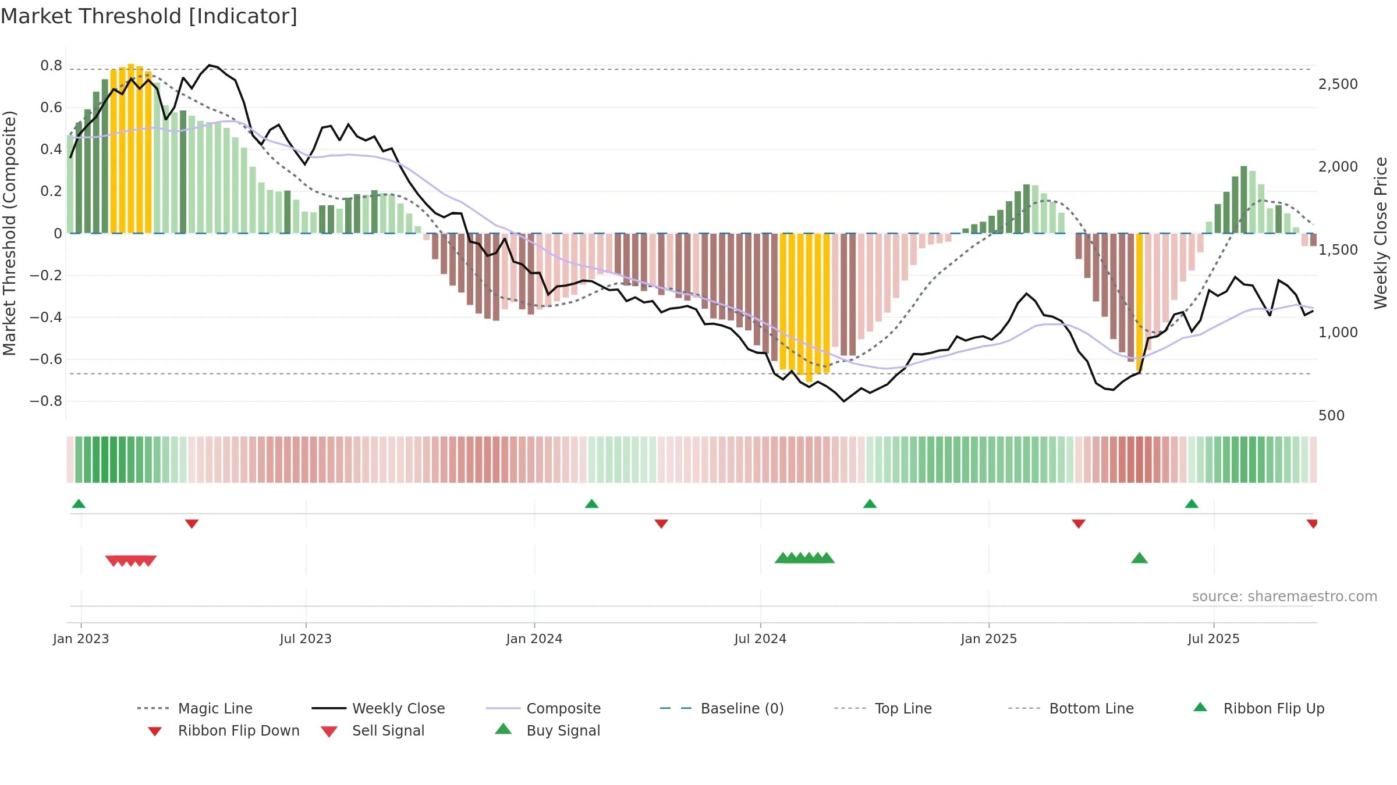Click the red Ribbon Flip Down legend triangle
The height and width of the screenshot is (785, 1397).
[154, 732]
